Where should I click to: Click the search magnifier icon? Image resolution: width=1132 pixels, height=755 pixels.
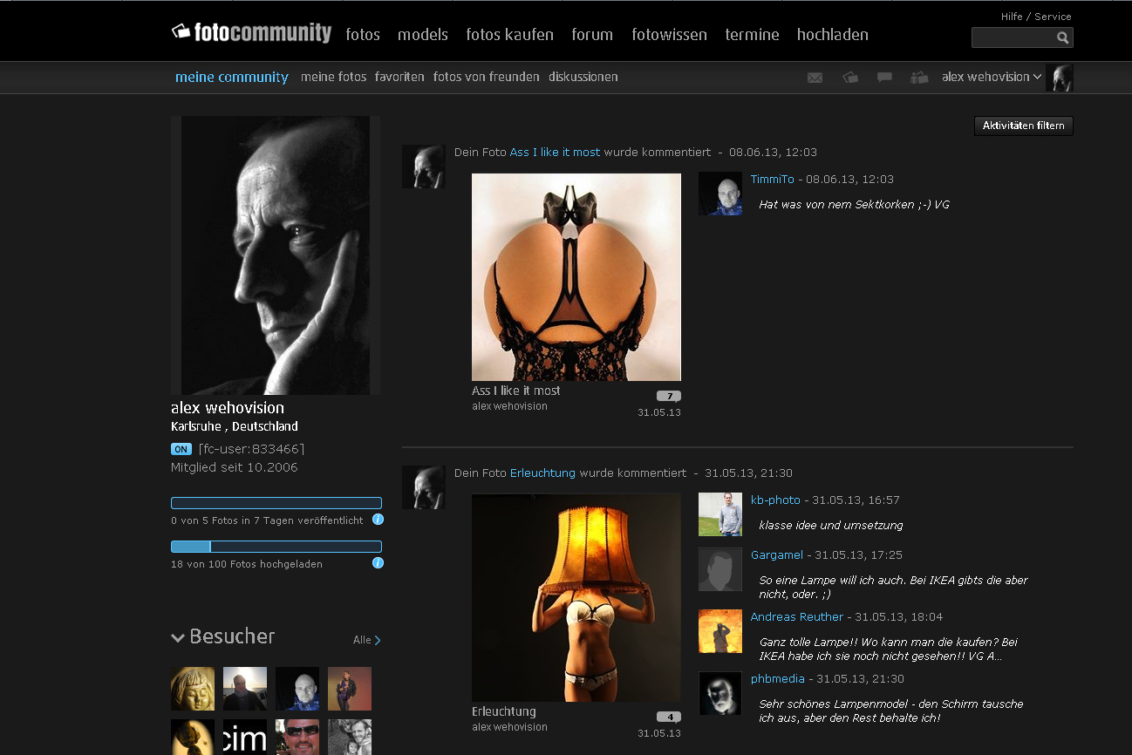tap(1062, 37)
